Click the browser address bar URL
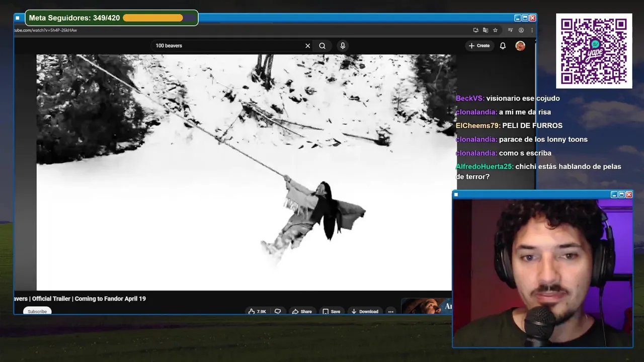Viewport: 644px width, 362px height. pos(45,30)
